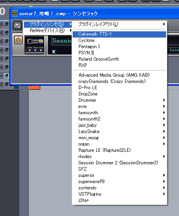The height and width of the screenshot is (216, 179).
Task: Expand the LazySnake submenu
Action: 120,131
